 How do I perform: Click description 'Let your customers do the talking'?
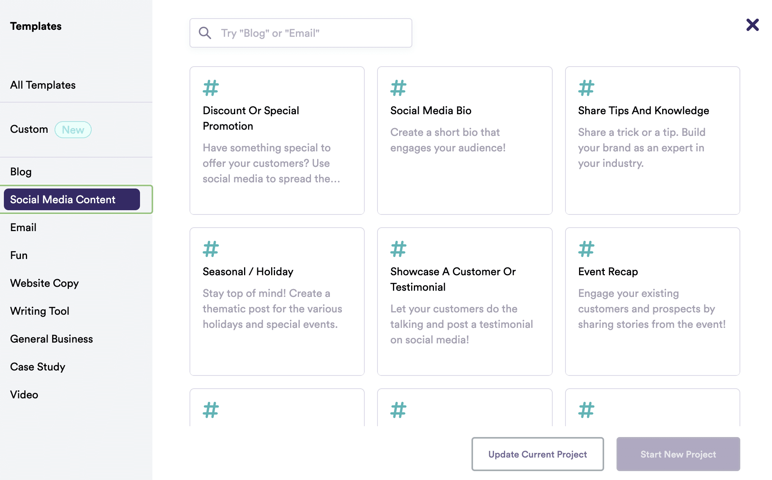(x=461, y=324)
